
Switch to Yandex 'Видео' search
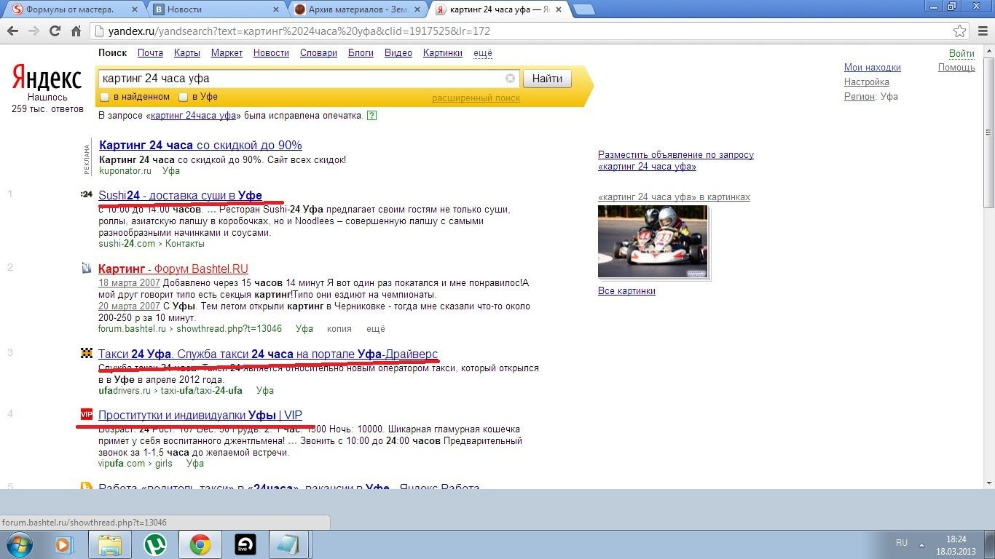(x=398, y=53)
